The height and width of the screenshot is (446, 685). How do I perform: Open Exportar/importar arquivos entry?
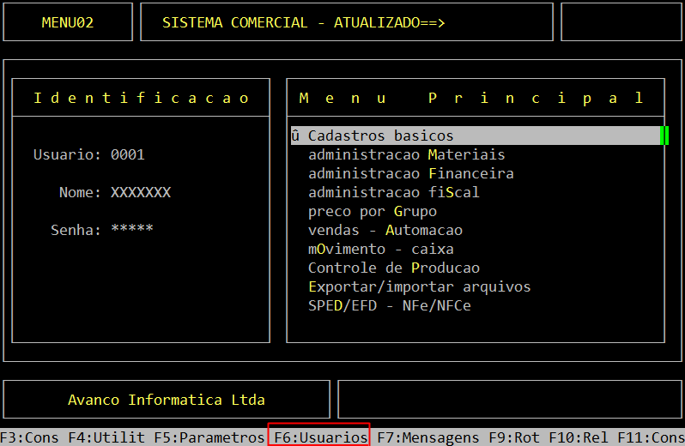(x=419, y=286)
